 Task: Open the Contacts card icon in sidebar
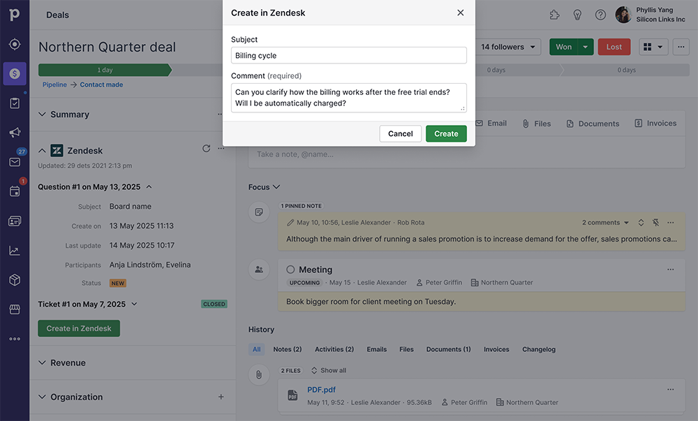(15, 221)
